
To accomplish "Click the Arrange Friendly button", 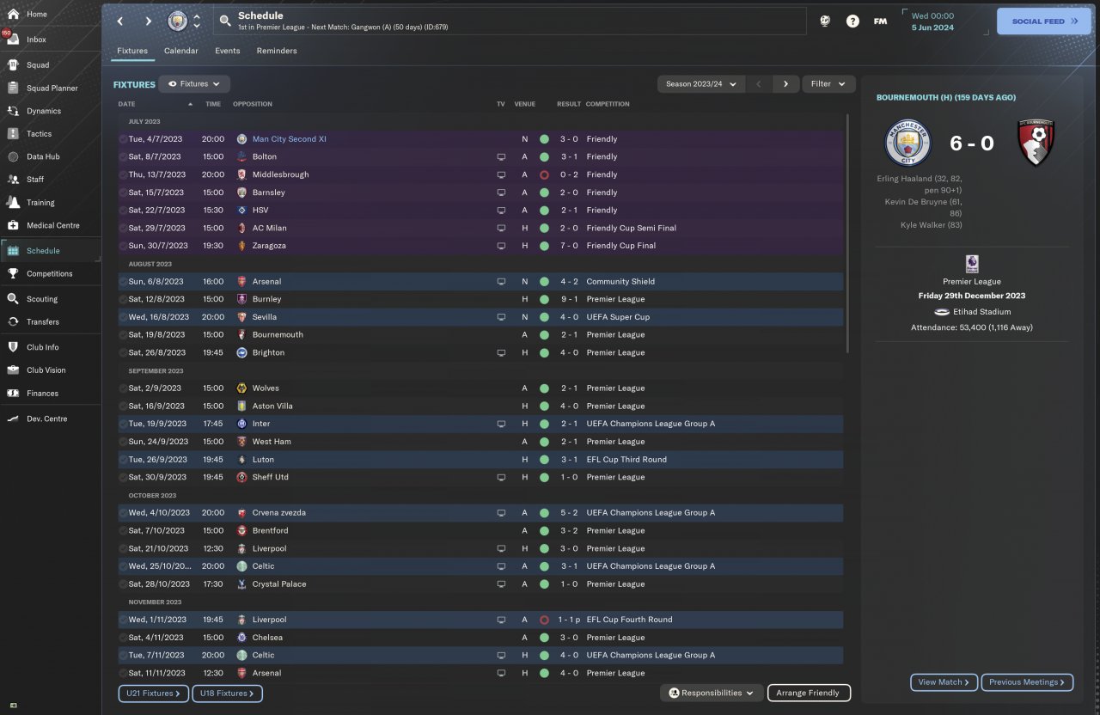I will pos(809,693).
